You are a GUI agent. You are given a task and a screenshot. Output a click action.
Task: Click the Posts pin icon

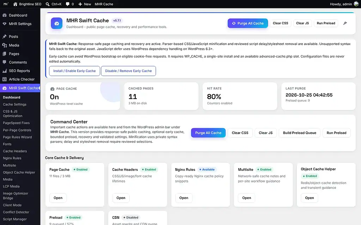4,37
